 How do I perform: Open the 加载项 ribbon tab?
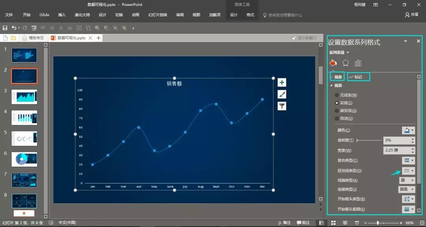(215, 15)
